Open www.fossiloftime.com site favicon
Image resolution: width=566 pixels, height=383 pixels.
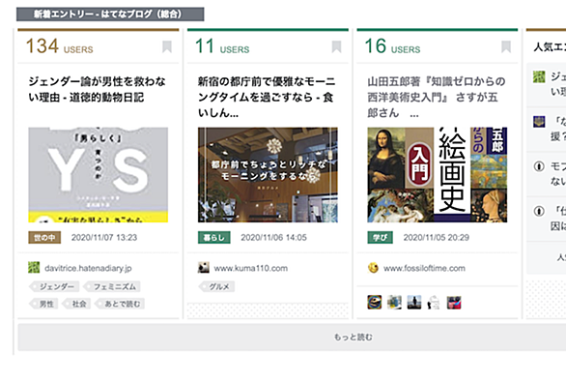coord(373,268)
